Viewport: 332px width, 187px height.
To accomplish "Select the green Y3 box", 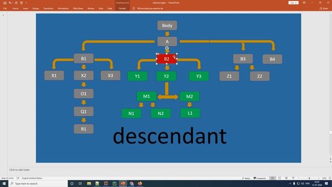I will [x=199, y=76].
